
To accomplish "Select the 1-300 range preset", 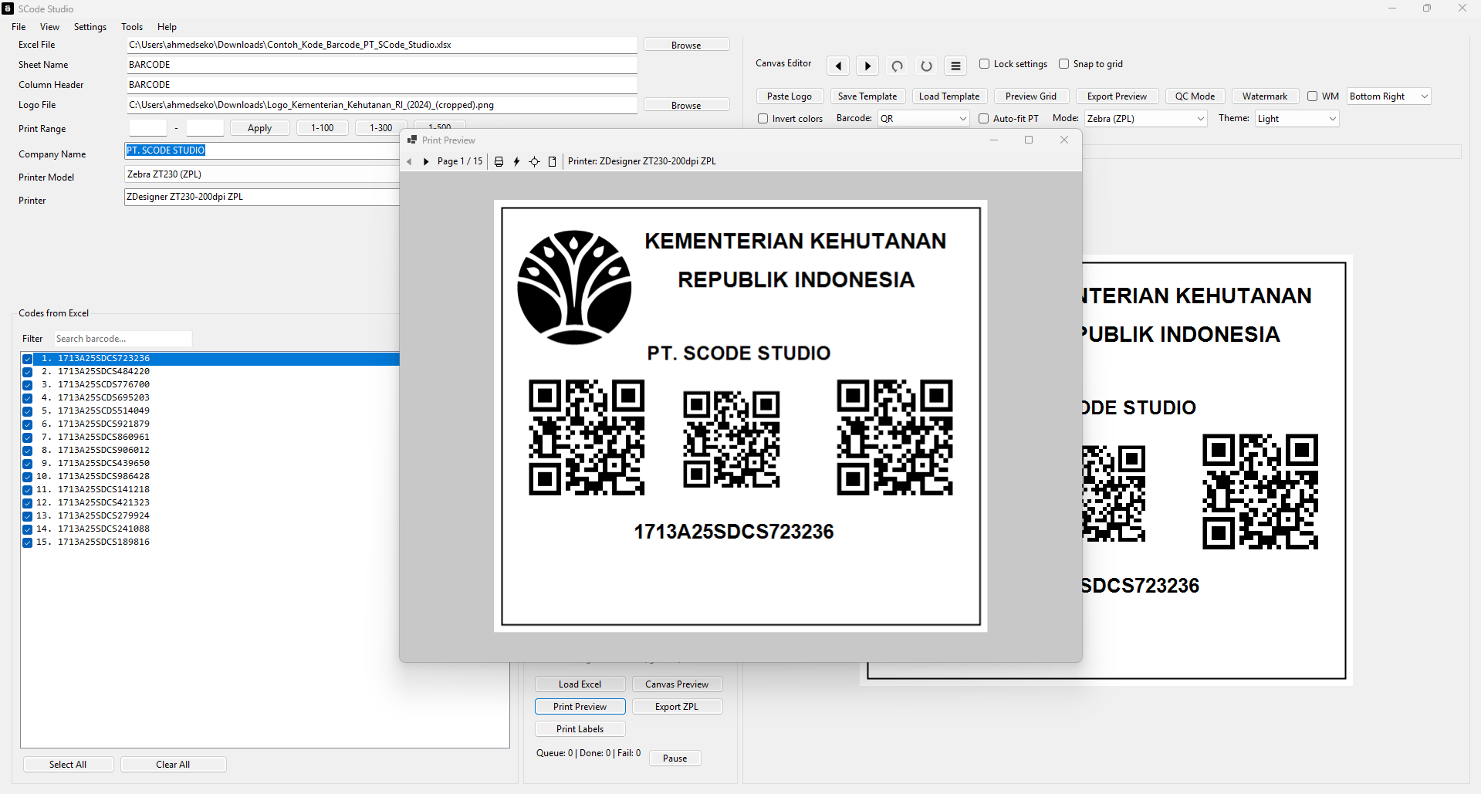I will 381,128.
